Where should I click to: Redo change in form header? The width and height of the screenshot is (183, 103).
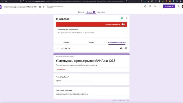click(160, 6)
